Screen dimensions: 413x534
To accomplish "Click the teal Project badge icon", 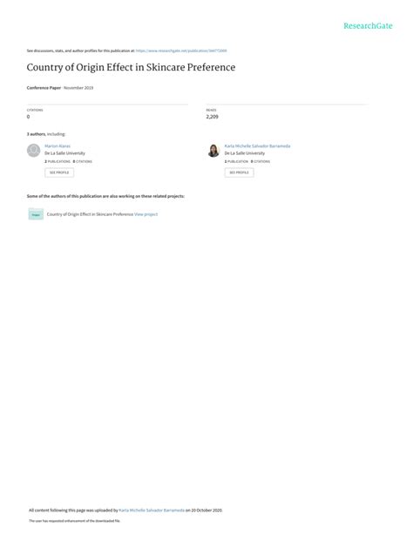I will (x=36, y=214).
